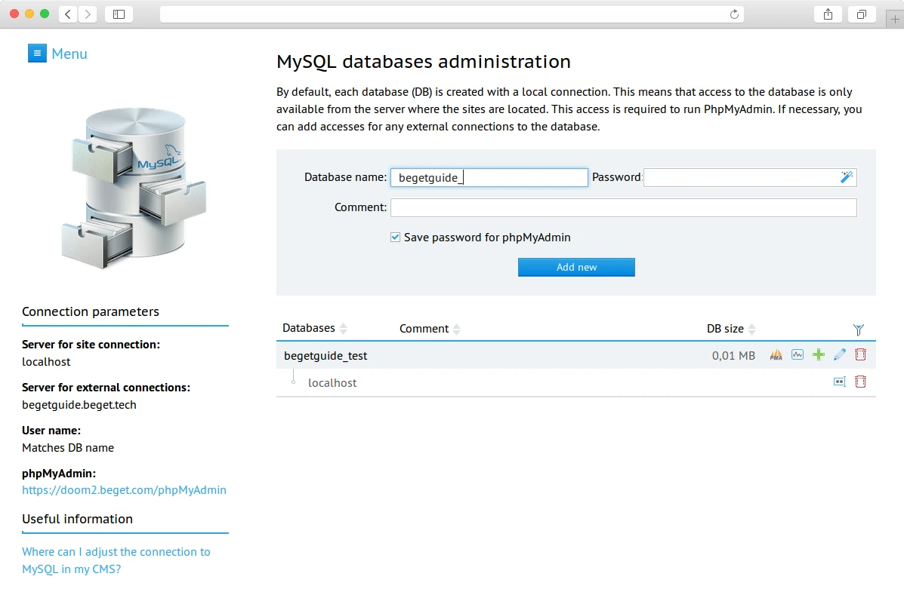Edit begetguide_test with the pencil icon

point(840,354)
